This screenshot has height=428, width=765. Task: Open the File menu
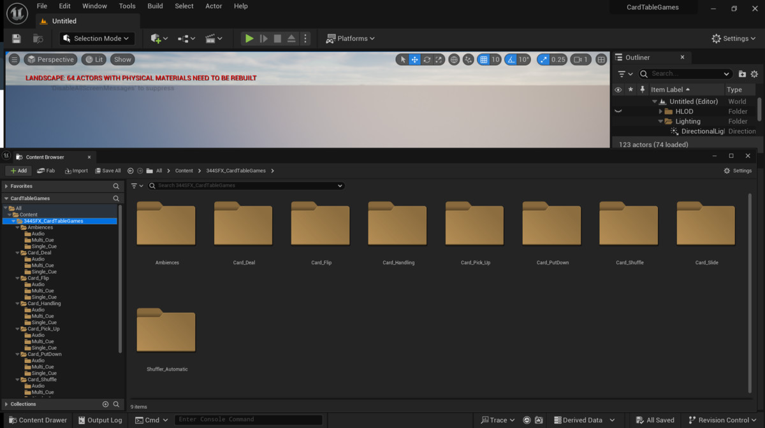click(x=42, y=6)
